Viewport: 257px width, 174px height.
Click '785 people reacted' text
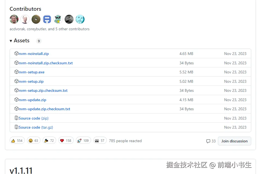(x=125, y=141)
